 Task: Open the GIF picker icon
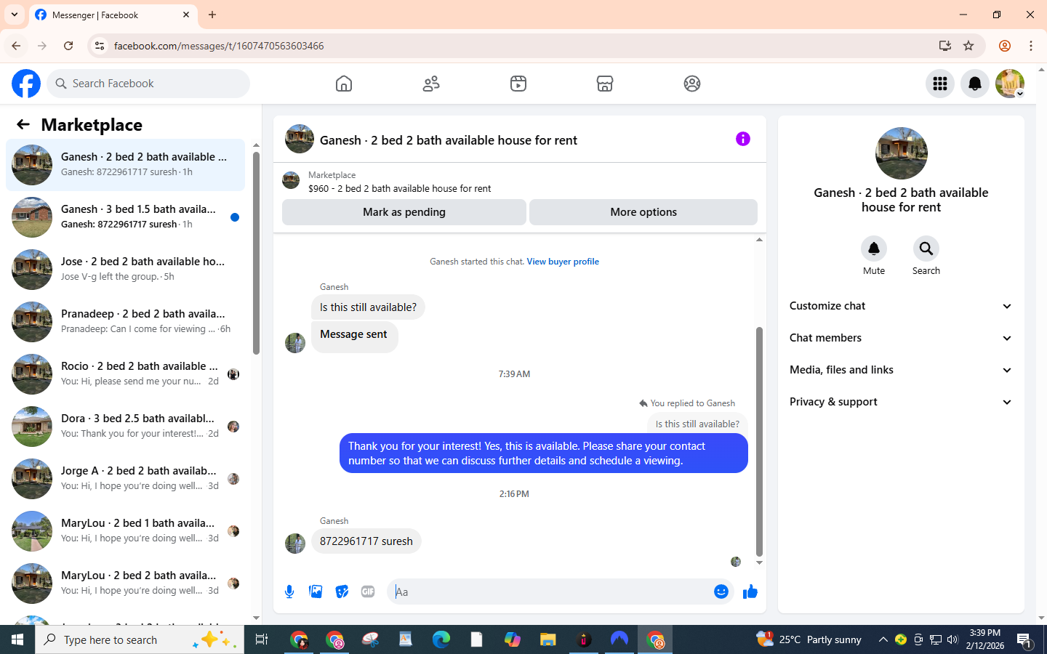368,592
